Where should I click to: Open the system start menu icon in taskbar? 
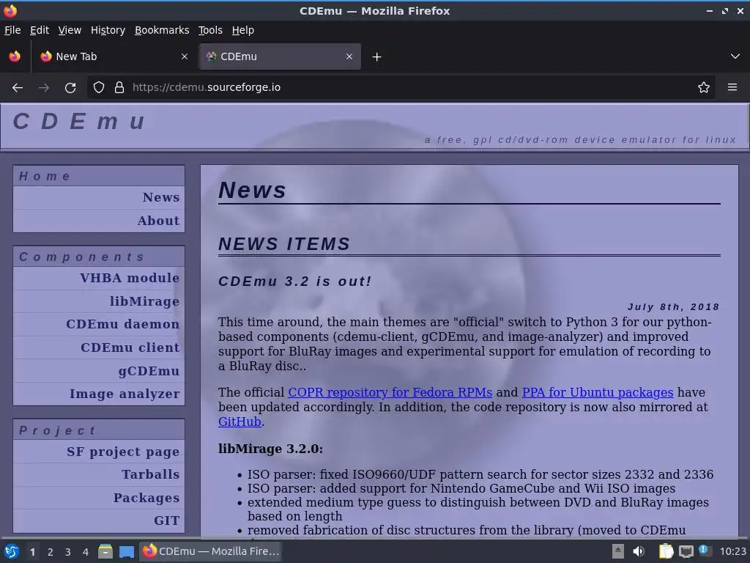[12, 551]
